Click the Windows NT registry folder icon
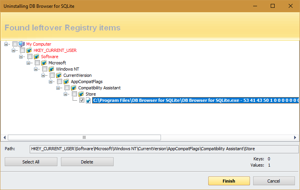This screenshot has height=190, width=300. pyautogui.click(x=51, y=69)
